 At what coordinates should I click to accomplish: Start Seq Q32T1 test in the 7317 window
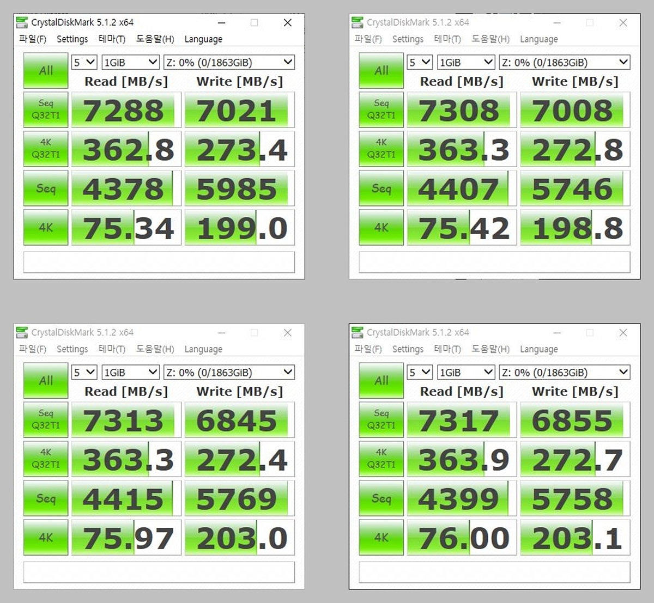381,419
